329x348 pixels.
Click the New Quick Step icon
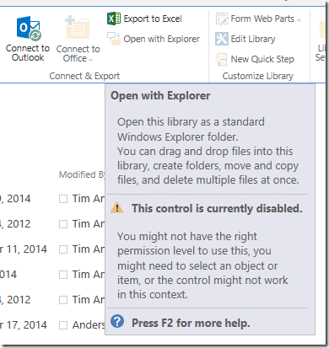coord(221,59)
